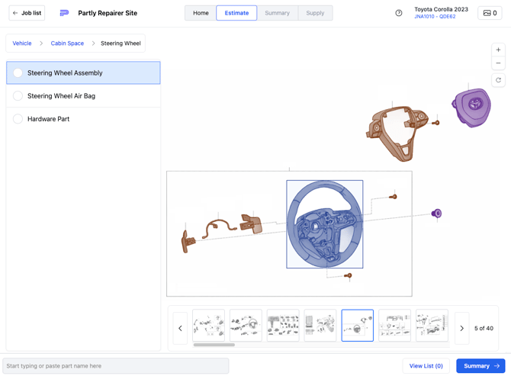Open the help question mark icon
511x376 pixels.
point(399,13)
